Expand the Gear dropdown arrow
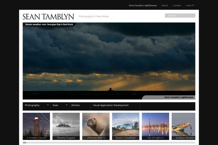This screenshot has height=145, width=218. [66, 105]
